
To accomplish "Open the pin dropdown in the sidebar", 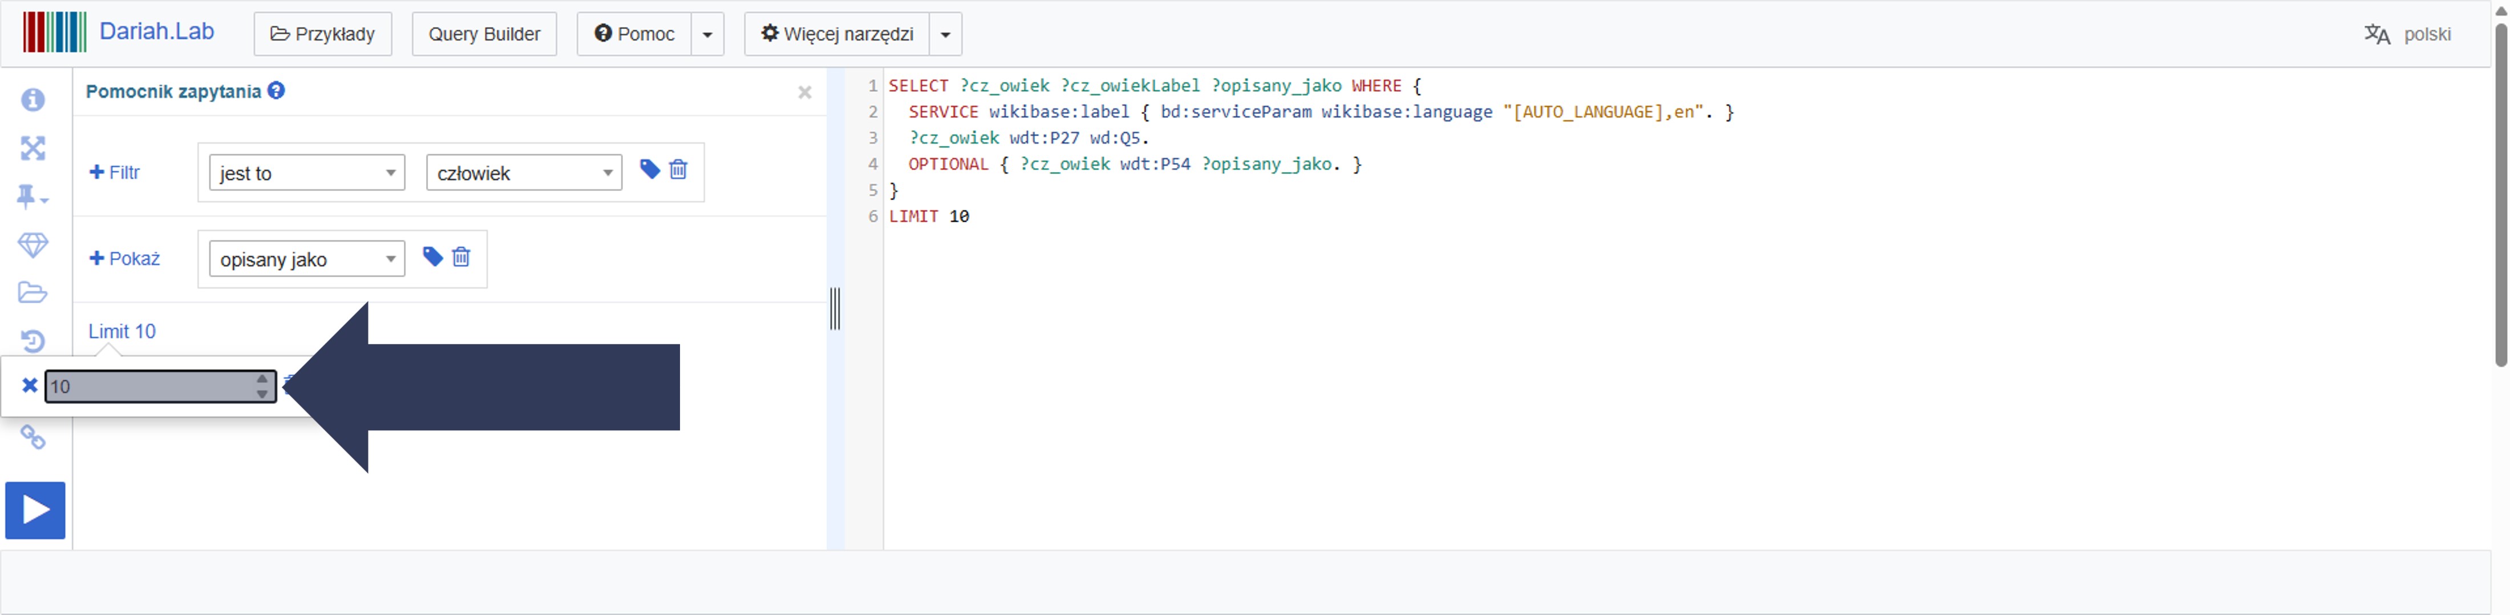I will click(x=33, y=198).
